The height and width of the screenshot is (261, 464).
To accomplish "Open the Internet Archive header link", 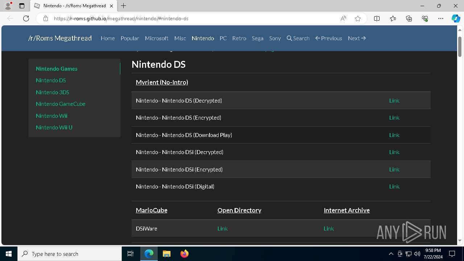I will (347, 210).
